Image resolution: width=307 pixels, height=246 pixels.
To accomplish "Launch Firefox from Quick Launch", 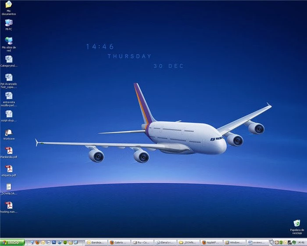I will coord(37,242).
